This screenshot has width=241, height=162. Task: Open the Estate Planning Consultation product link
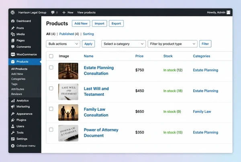point(99,71)
